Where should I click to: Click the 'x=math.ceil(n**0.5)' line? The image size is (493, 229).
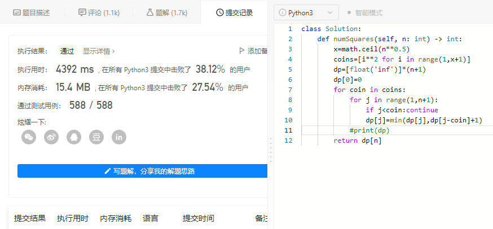(372, 49)
